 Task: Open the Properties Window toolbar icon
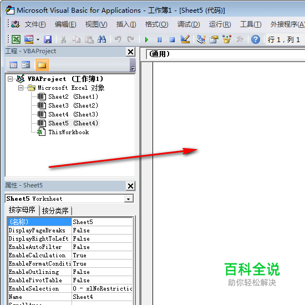(214, 39)
